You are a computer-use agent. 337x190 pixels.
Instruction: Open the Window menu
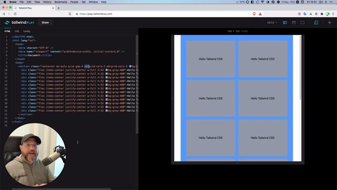(x=93, y=2)
